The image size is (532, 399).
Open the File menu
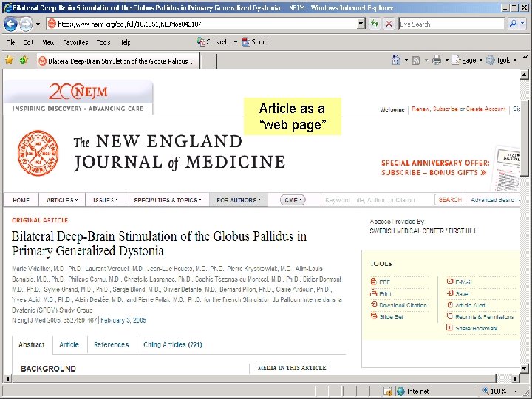10,42
